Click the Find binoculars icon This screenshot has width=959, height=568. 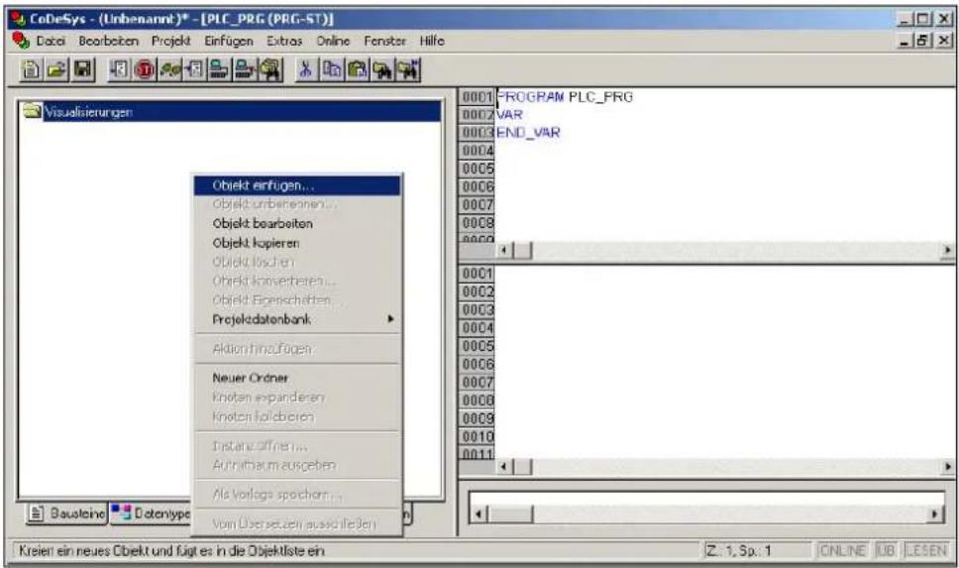tap(382, 69)
